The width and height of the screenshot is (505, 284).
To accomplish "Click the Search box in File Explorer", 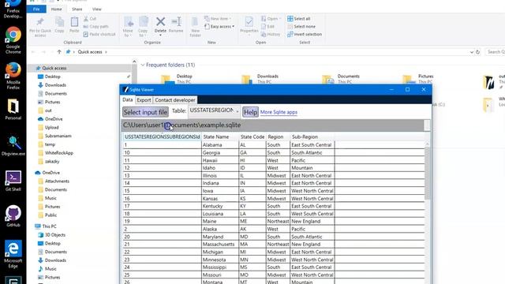I will pos(496,52).
